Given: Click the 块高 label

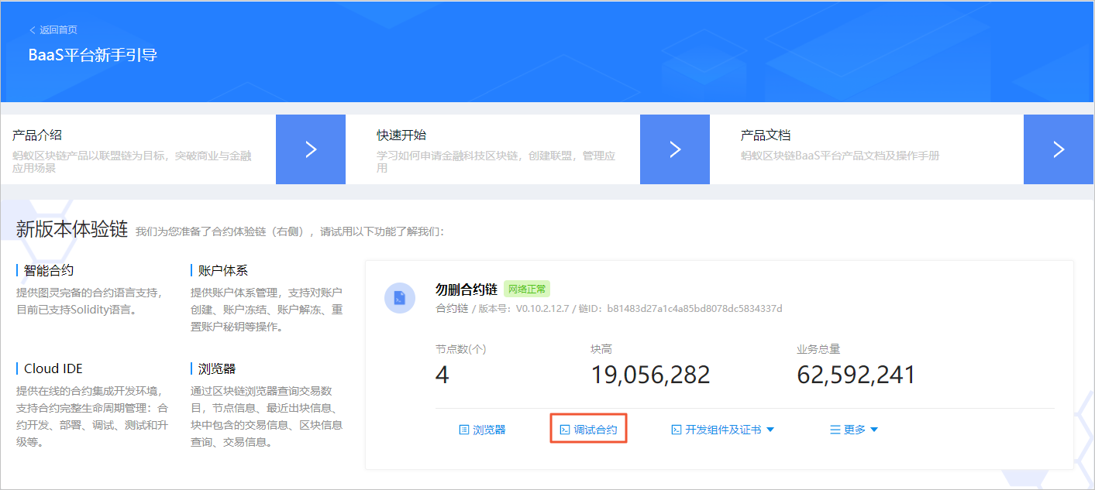Looking at the screenshot, I should click(x=601, y=349).
